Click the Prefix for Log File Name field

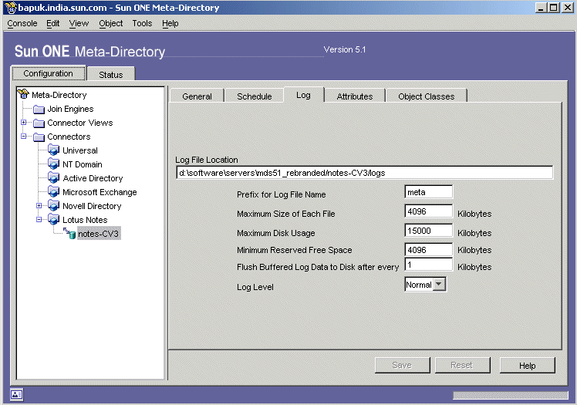(x=428, y=192)
